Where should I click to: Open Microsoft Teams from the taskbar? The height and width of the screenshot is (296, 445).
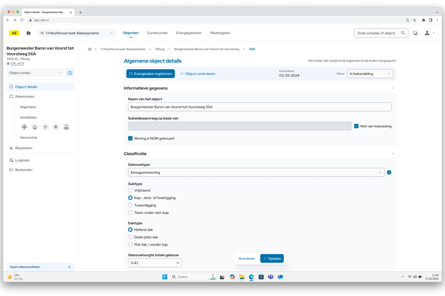coord(270,277)
